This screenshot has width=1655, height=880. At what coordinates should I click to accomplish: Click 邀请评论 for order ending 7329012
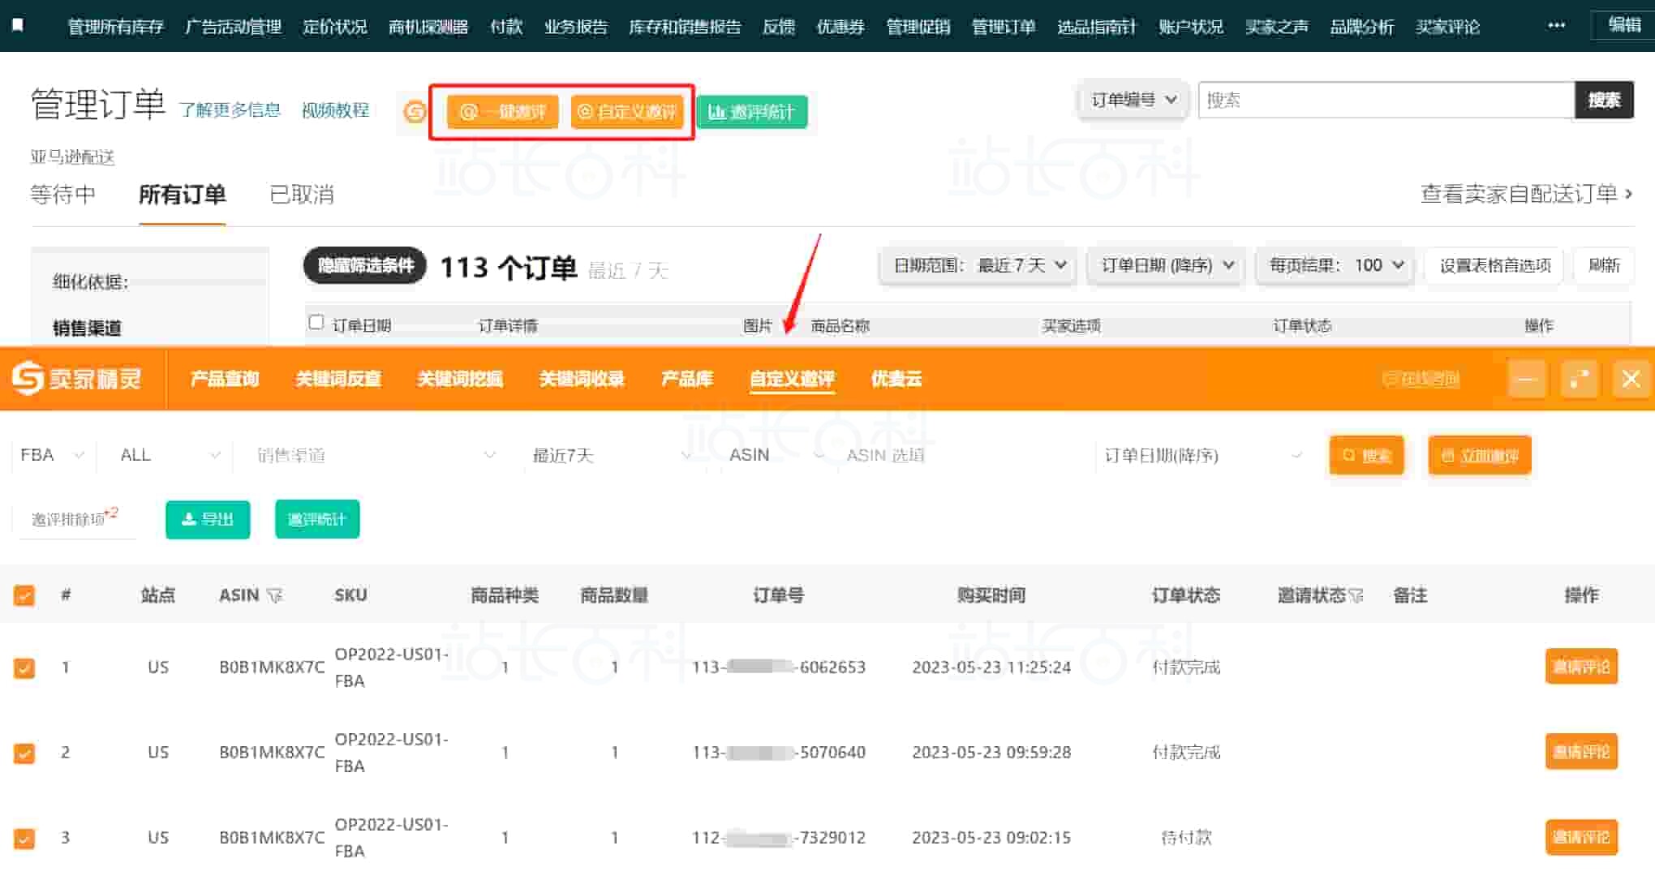pos(1581,837)
